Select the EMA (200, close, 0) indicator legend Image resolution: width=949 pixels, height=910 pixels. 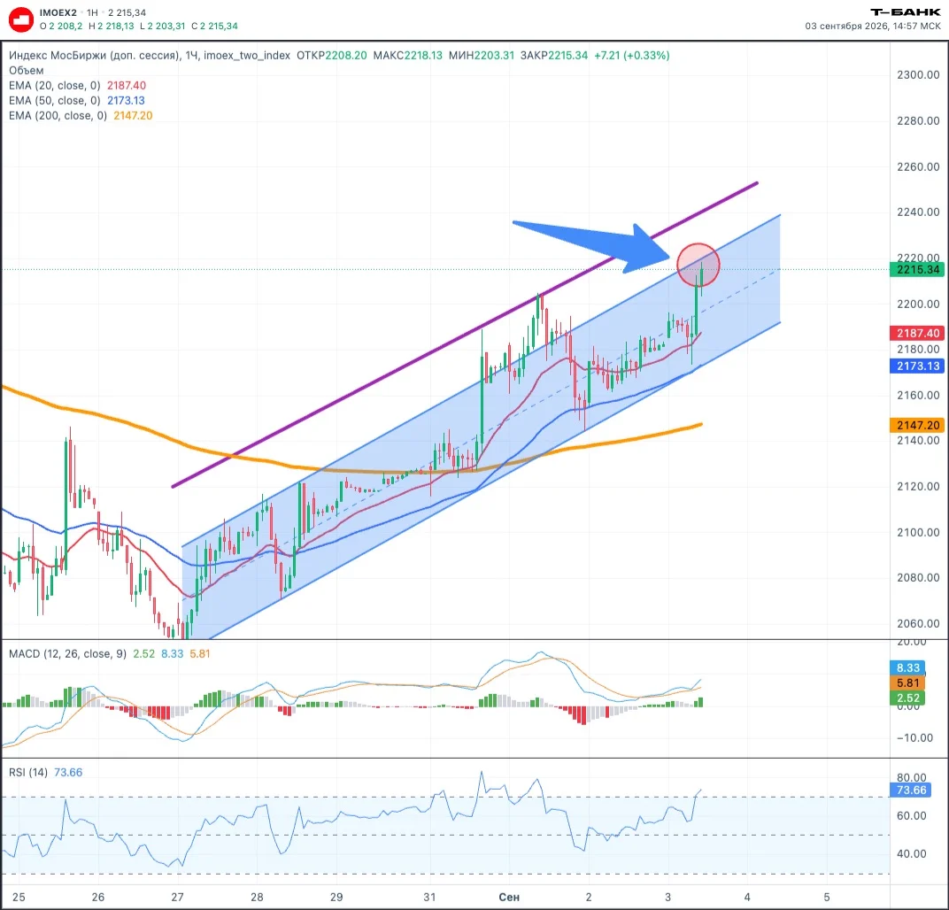click(x=58, y=116)
